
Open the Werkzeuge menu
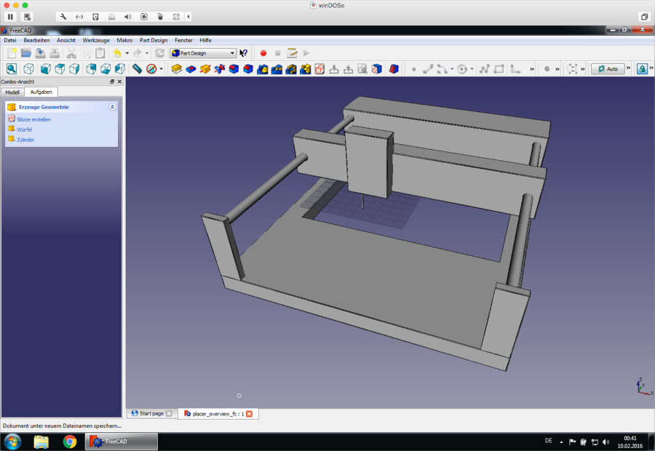coord(95,40)
